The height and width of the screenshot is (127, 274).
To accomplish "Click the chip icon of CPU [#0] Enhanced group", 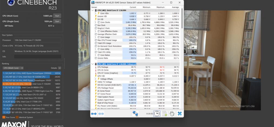I will coord(96,64).
